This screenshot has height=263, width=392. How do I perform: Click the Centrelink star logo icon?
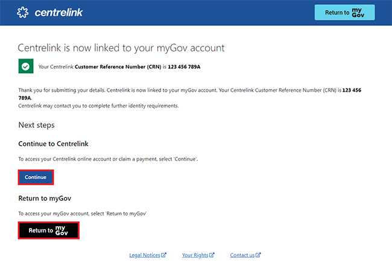click(x=23, y=13)
